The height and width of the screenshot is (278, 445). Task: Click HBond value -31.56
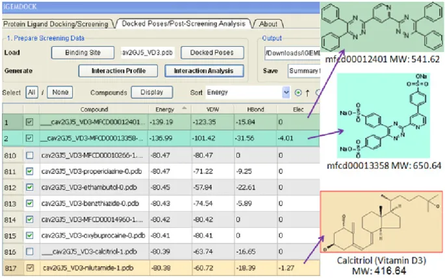(246, 138)
